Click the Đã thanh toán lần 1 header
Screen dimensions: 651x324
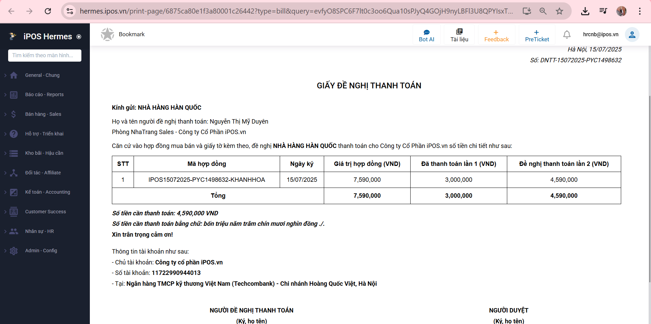(x=459, y=164)
